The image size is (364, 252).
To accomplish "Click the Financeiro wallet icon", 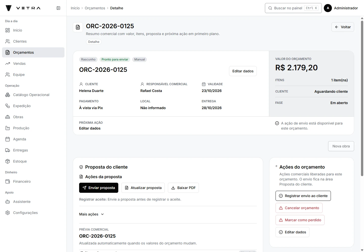I will pos(8,181).
